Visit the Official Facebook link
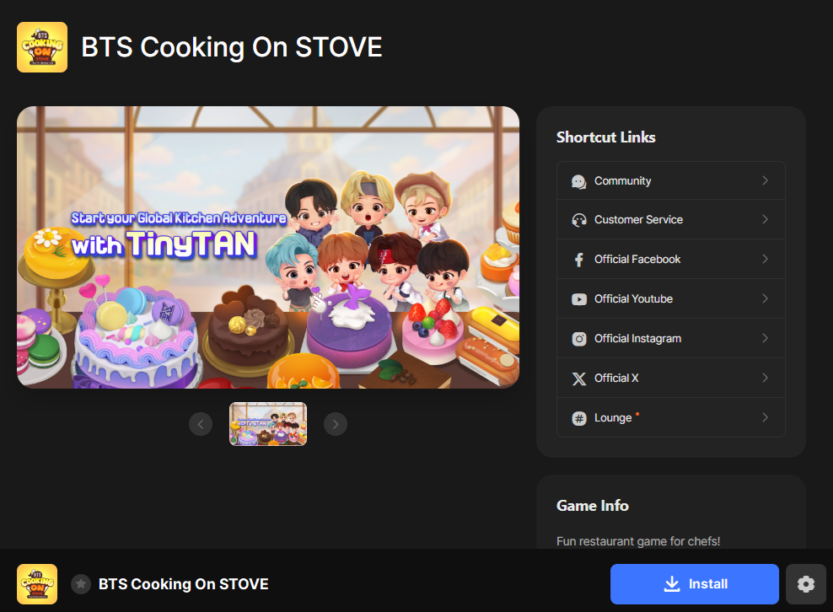The height and width of the screenshot is (612, 833). coord(671,260)
